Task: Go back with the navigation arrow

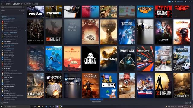Action: tap(2, 4)
